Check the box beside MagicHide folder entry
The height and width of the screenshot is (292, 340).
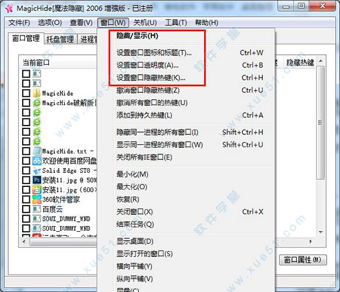point(26,93)
